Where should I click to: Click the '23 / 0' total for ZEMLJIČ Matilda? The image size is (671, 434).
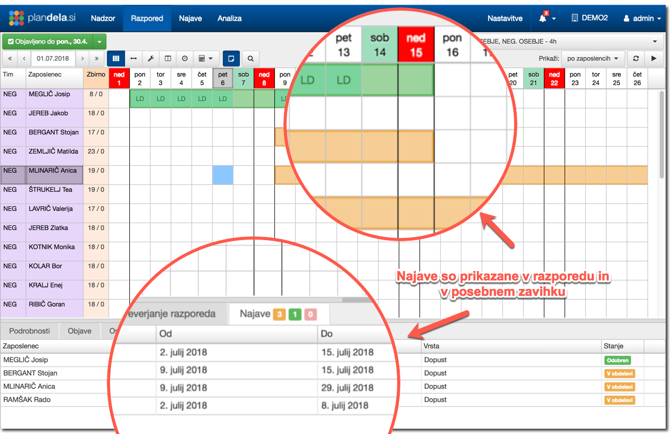click(x=96, y=156)
